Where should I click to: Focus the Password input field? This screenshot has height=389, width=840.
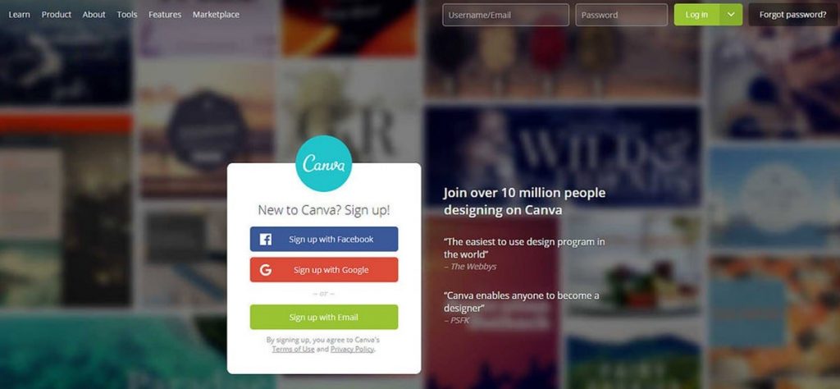(x=622, y=15)
